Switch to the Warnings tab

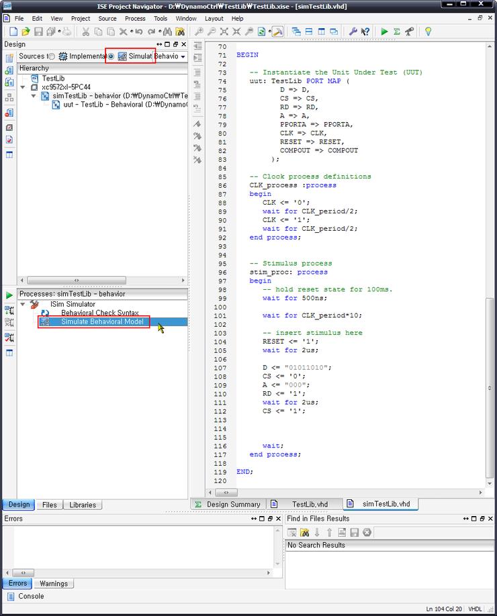53,583
